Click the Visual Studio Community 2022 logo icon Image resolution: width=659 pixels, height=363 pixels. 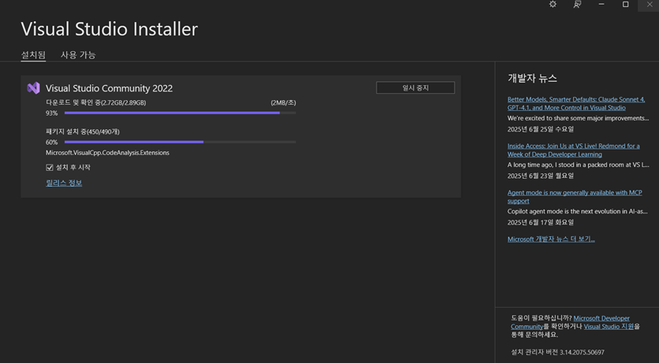(x=33, y=88)
